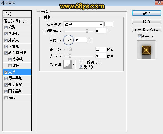Toggle the 斜面和浮雕 bevel checkbox
This screenshot has height=134, width=163.
[6, 53]
